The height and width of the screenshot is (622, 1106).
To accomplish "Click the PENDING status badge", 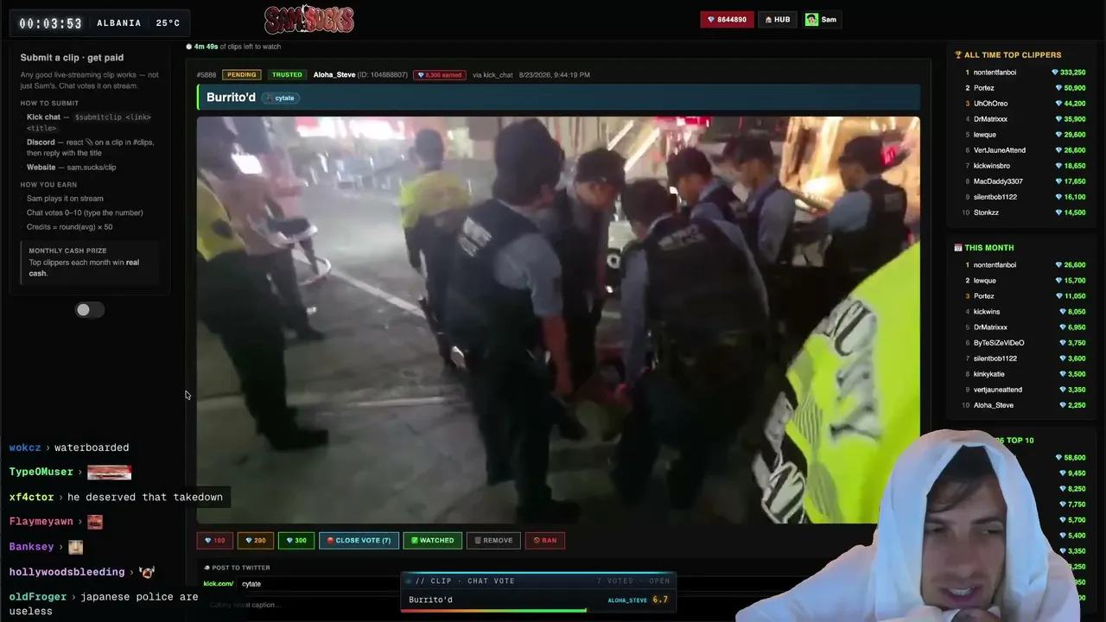I will pos(241,75).
